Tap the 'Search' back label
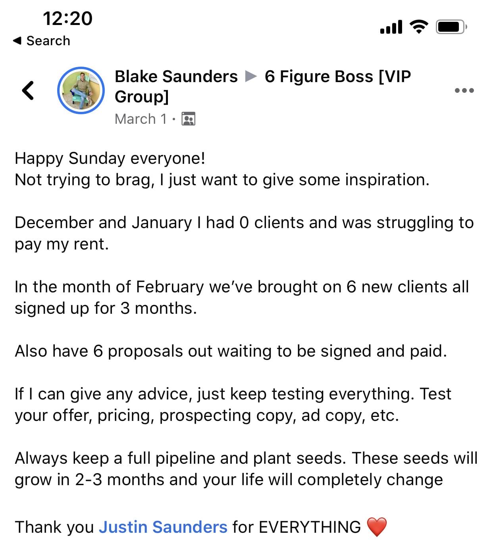The height and width of the screenshot is (551, 493). (x=48, y=40)
